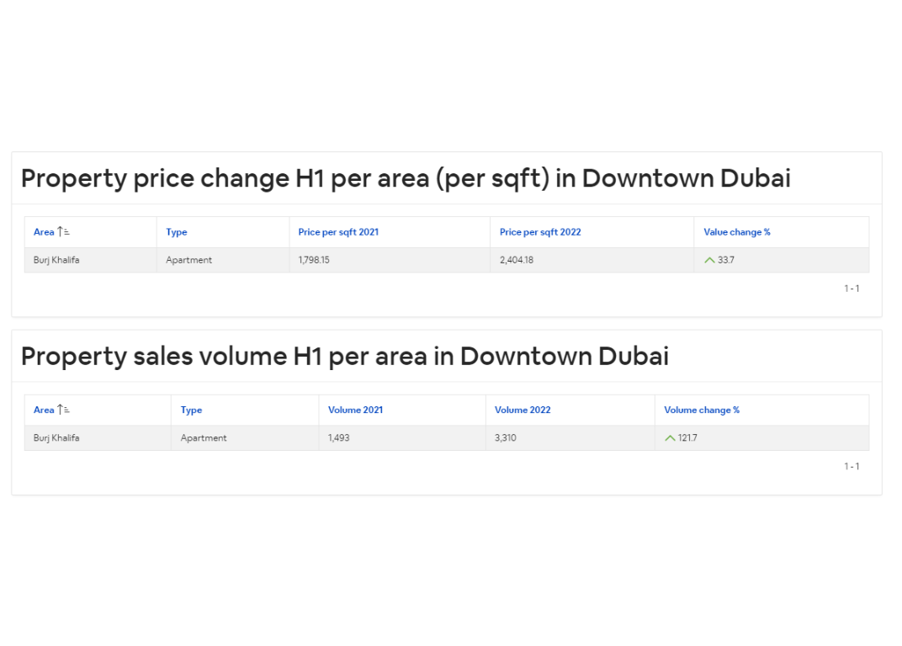This screenshot has width=902, height=646.
Task: Sort by Volume 2021 column header
Action: point(355,410)
